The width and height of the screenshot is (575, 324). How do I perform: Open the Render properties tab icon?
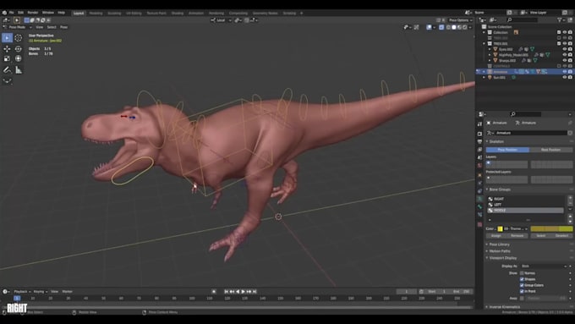pyautogui.click(x=479, y=134)
